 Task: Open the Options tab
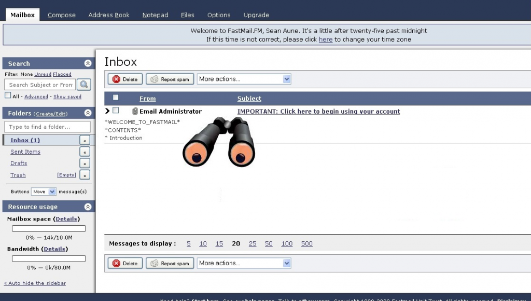[x=219, y=15]
